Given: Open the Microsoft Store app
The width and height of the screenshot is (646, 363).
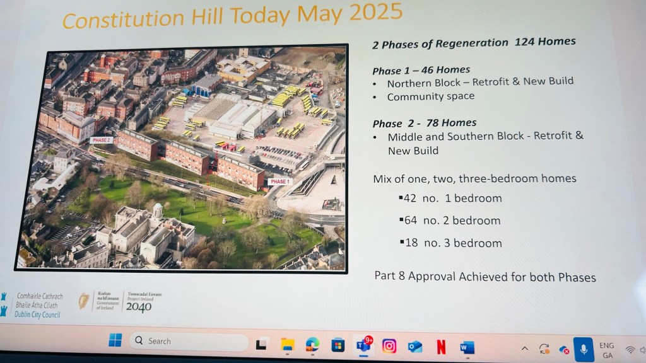Looking at the screenshot, I should coord(338,345).
